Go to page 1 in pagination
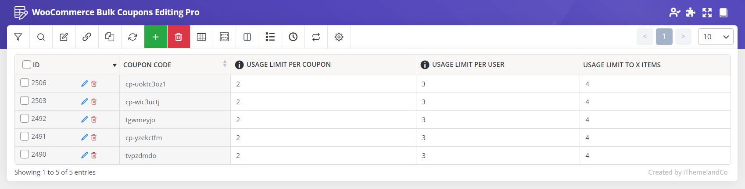Screen dimensions: 745x189 pyautogui.click(x=664, y=37)
